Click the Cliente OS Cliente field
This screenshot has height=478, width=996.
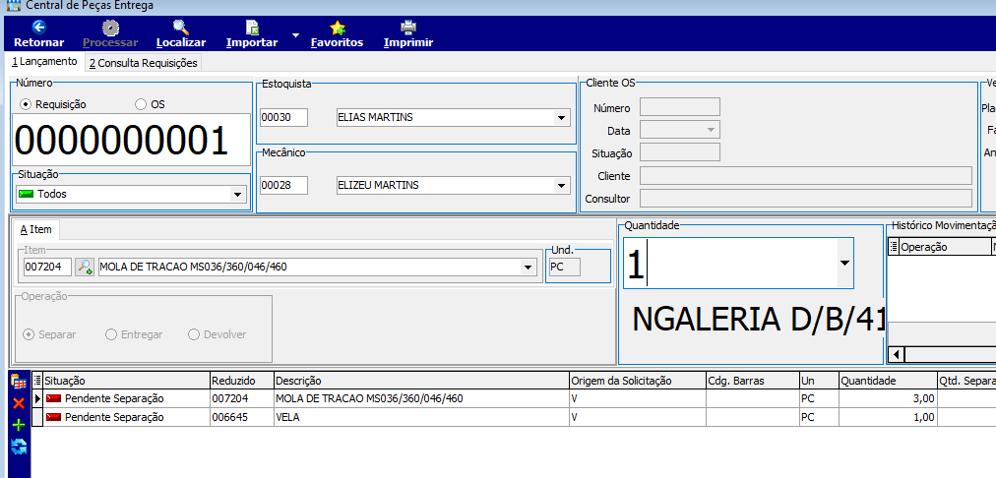pos(805,175)
